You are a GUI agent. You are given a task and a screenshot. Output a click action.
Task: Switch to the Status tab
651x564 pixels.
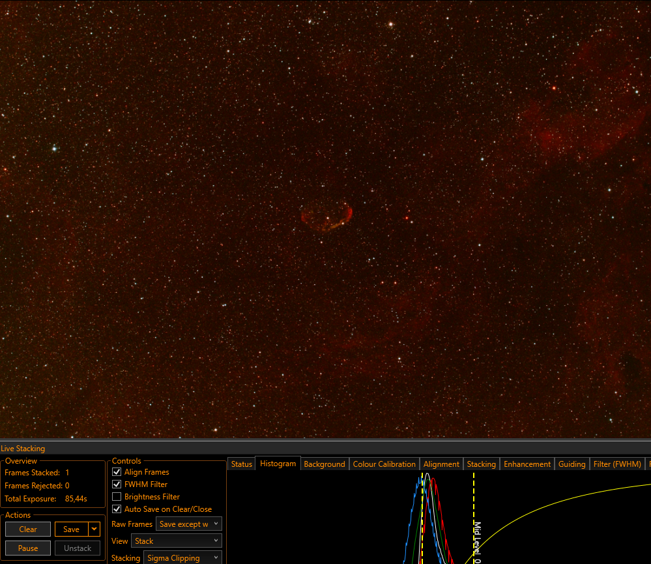(x=242, y=464)
